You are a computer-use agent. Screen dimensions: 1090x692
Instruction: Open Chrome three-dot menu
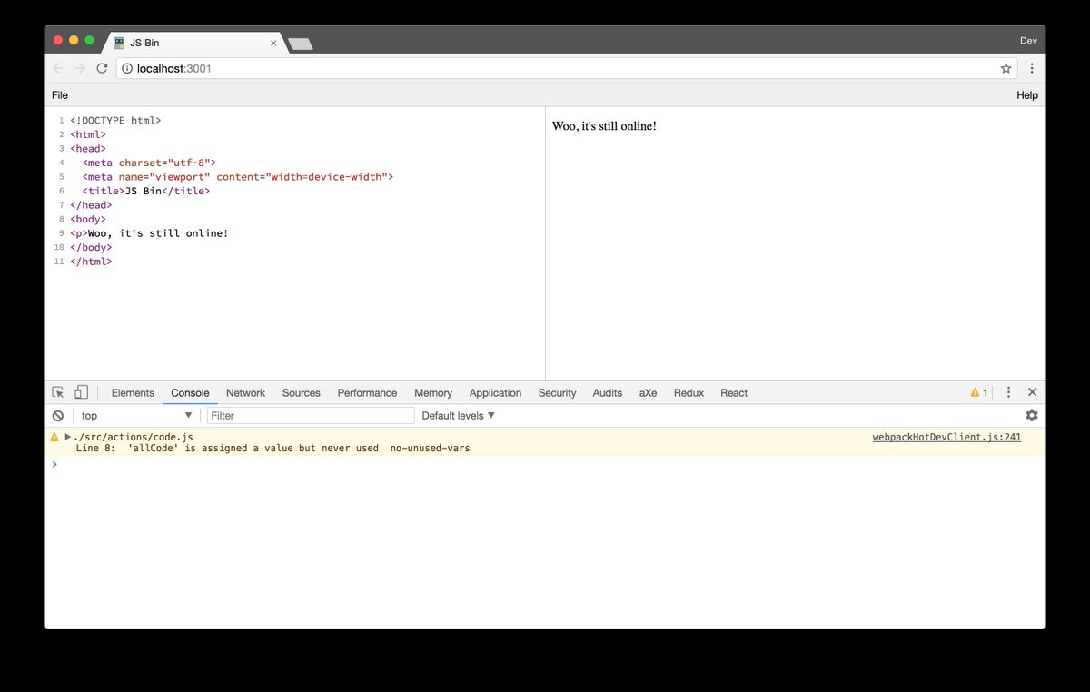tap(1031, 68)
